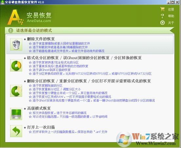Open the 帮助 help link
181x148 pixels.
(171, 16)
